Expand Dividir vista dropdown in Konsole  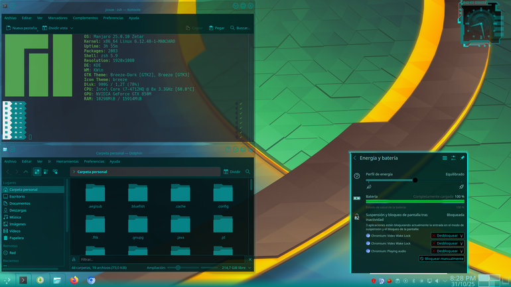pos(72,28)
